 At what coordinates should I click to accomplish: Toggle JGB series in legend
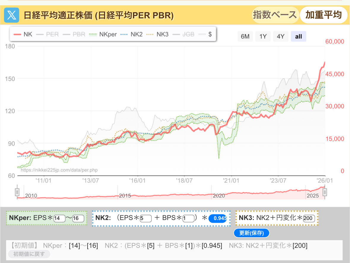coord(183,34)
